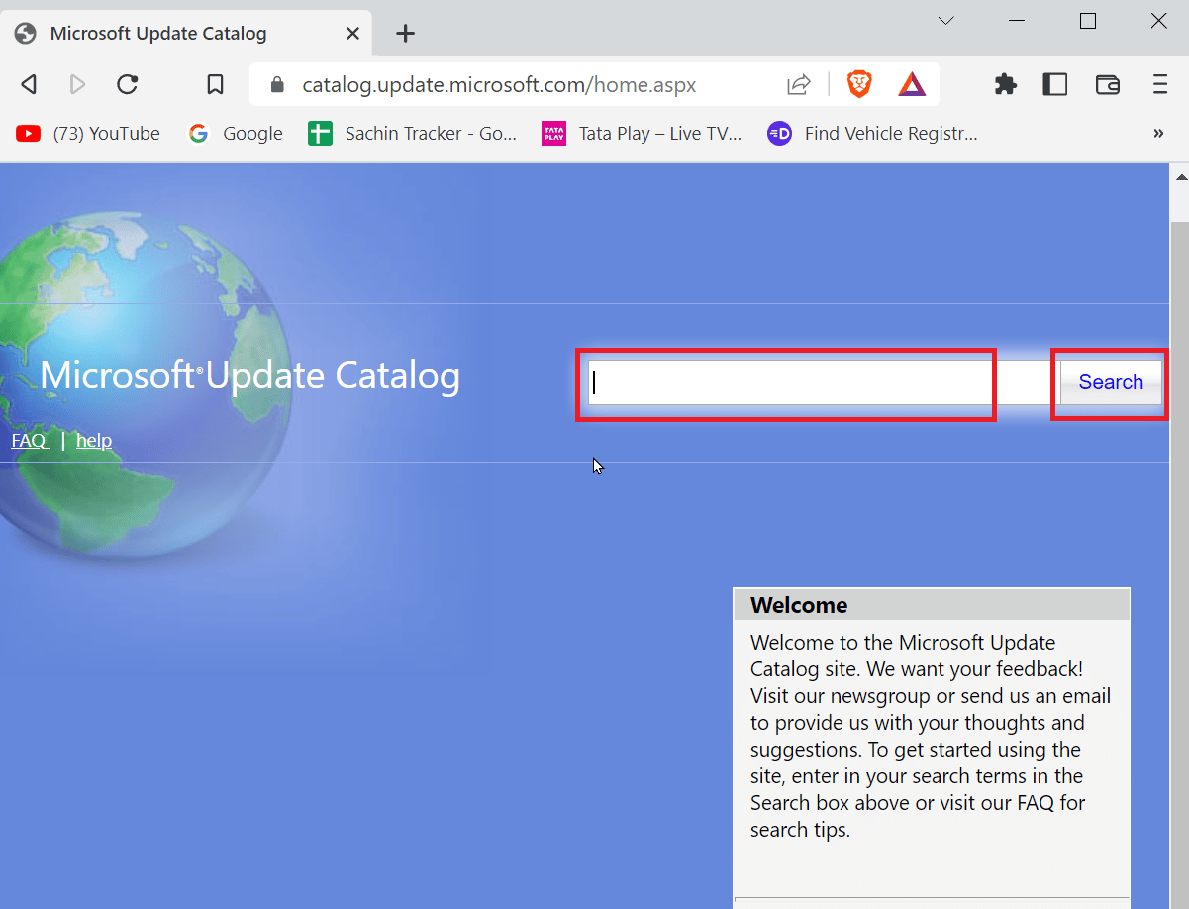
Task: Close the Microsoft Update Catalog tab
Action: click(352, 34)
